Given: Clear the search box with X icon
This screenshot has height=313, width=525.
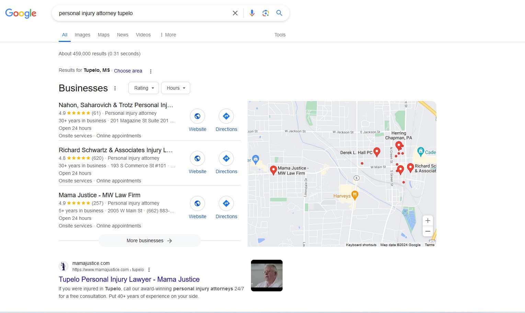Looking at the screenshot, I should coord(235,13).
